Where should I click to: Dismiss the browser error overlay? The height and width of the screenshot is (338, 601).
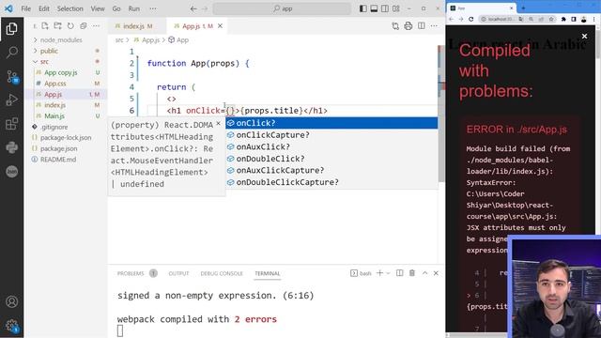(584, 36)
